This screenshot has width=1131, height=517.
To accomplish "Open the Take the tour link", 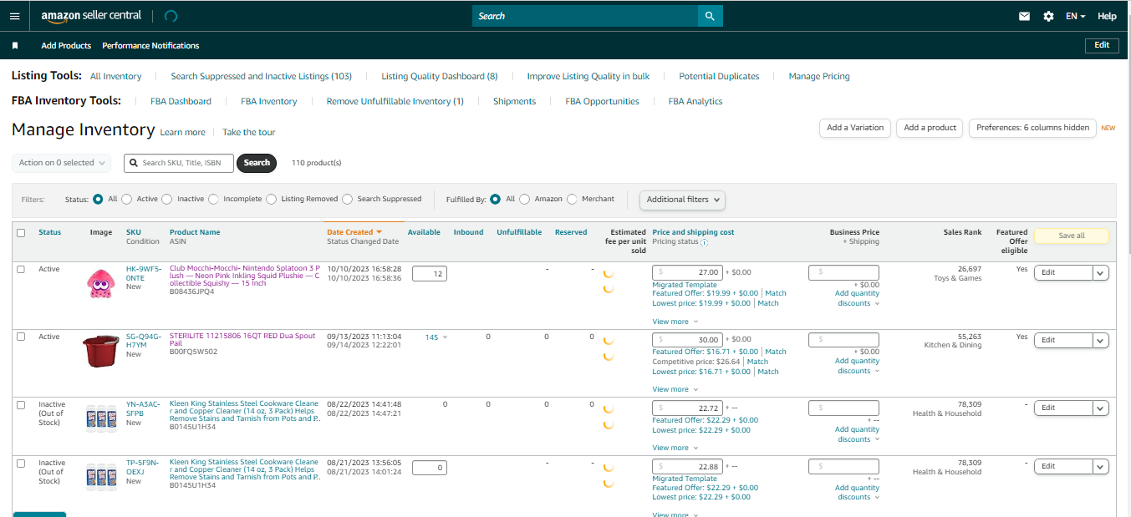I will (x=248, y=132).
